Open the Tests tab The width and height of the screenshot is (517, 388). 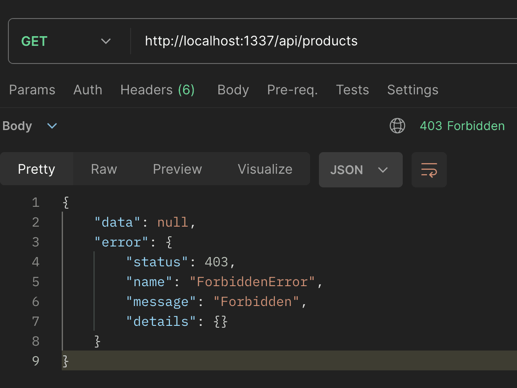pyautogui.click(x=352, y=90)
